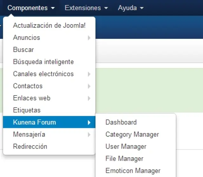Launch Kunena Category Manager

[132, 134]
